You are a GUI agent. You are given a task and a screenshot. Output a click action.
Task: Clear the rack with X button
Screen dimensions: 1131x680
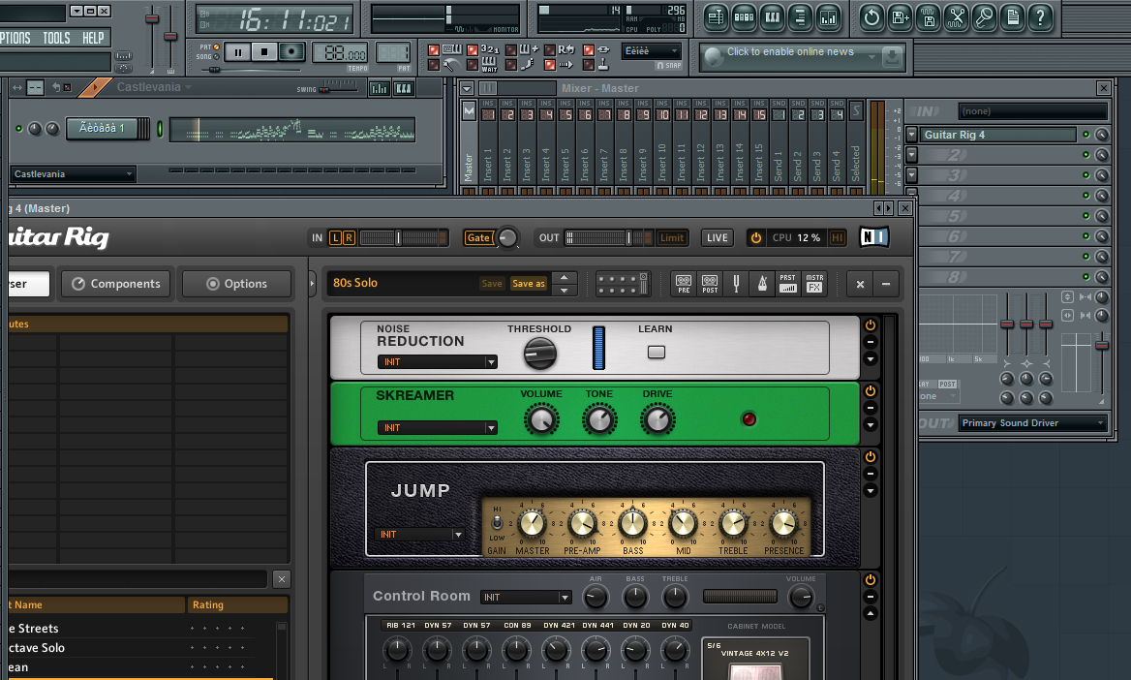[860, 285]
